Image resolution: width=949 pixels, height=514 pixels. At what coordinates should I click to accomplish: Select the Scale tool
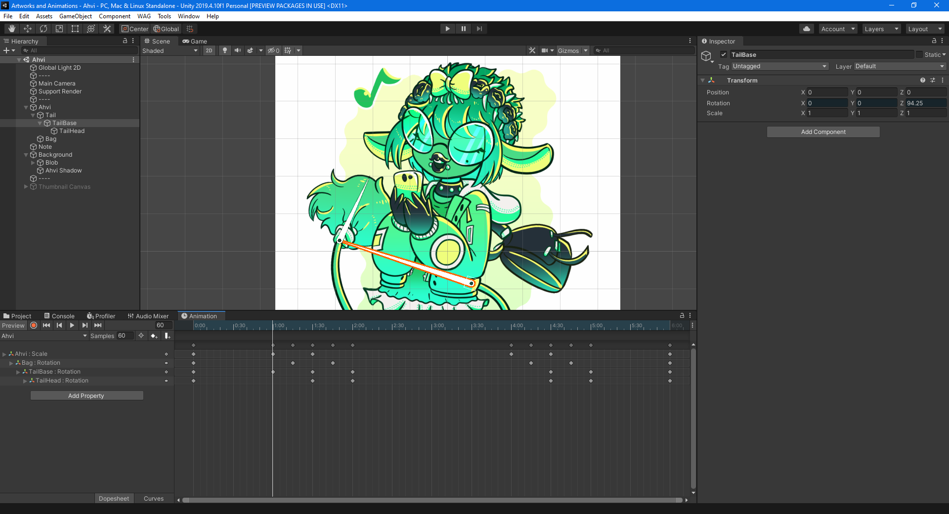tap(59, 29)
